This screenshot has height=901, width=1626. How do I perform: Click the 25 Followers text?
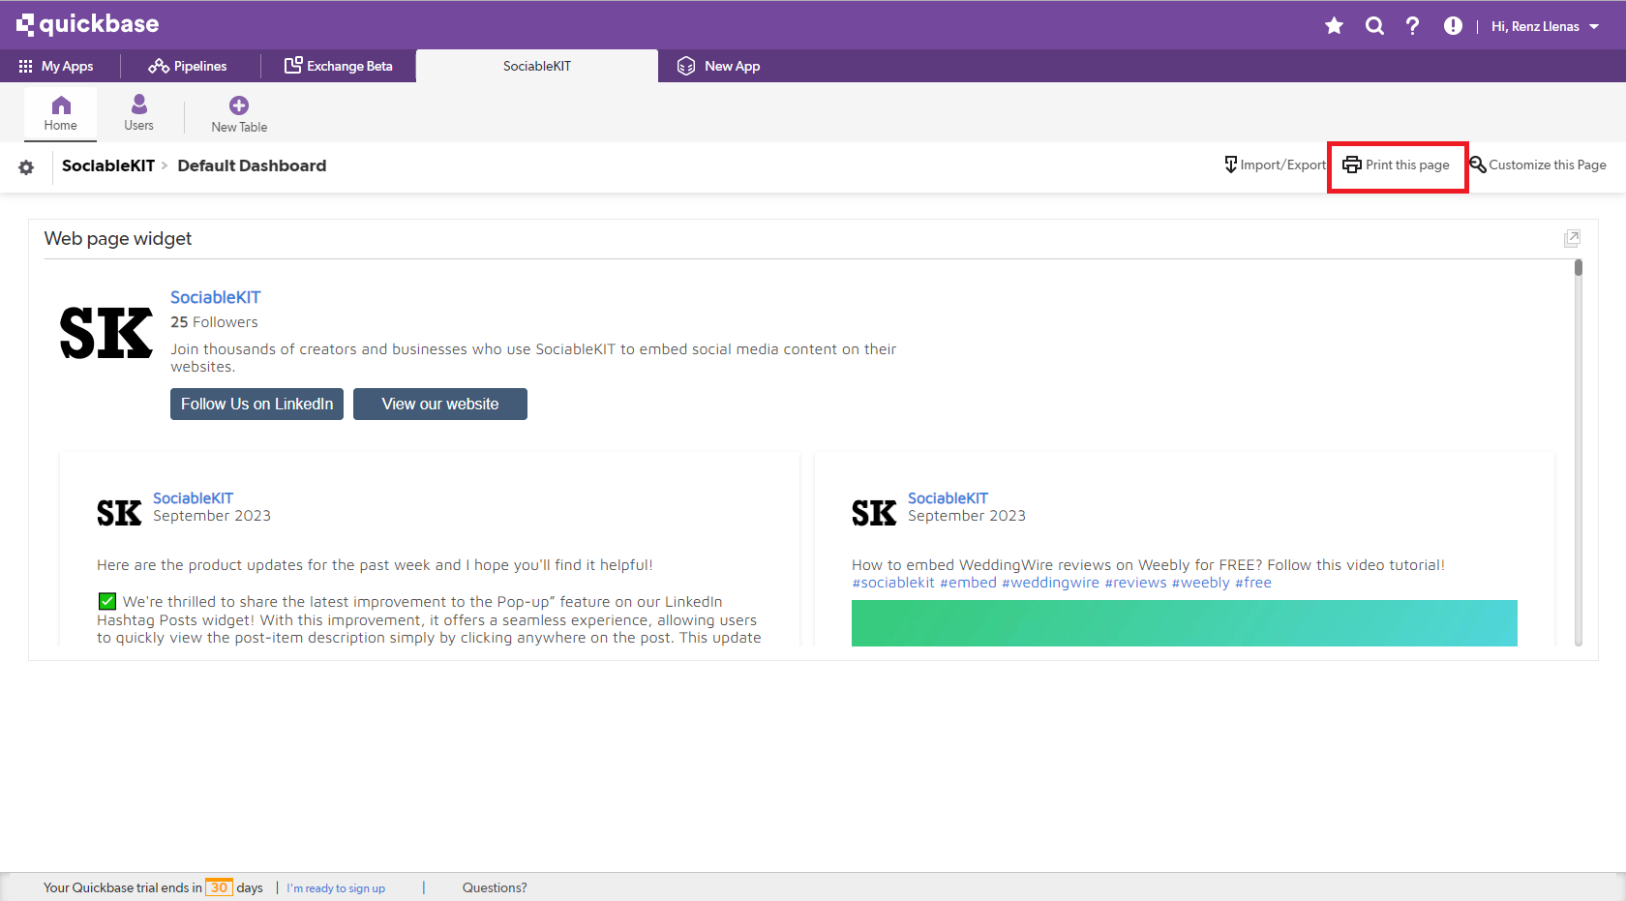coord(214,322)
